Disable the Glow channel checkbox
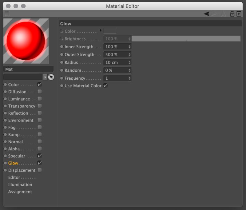This screenshot has width=246, height=210. 40,163
